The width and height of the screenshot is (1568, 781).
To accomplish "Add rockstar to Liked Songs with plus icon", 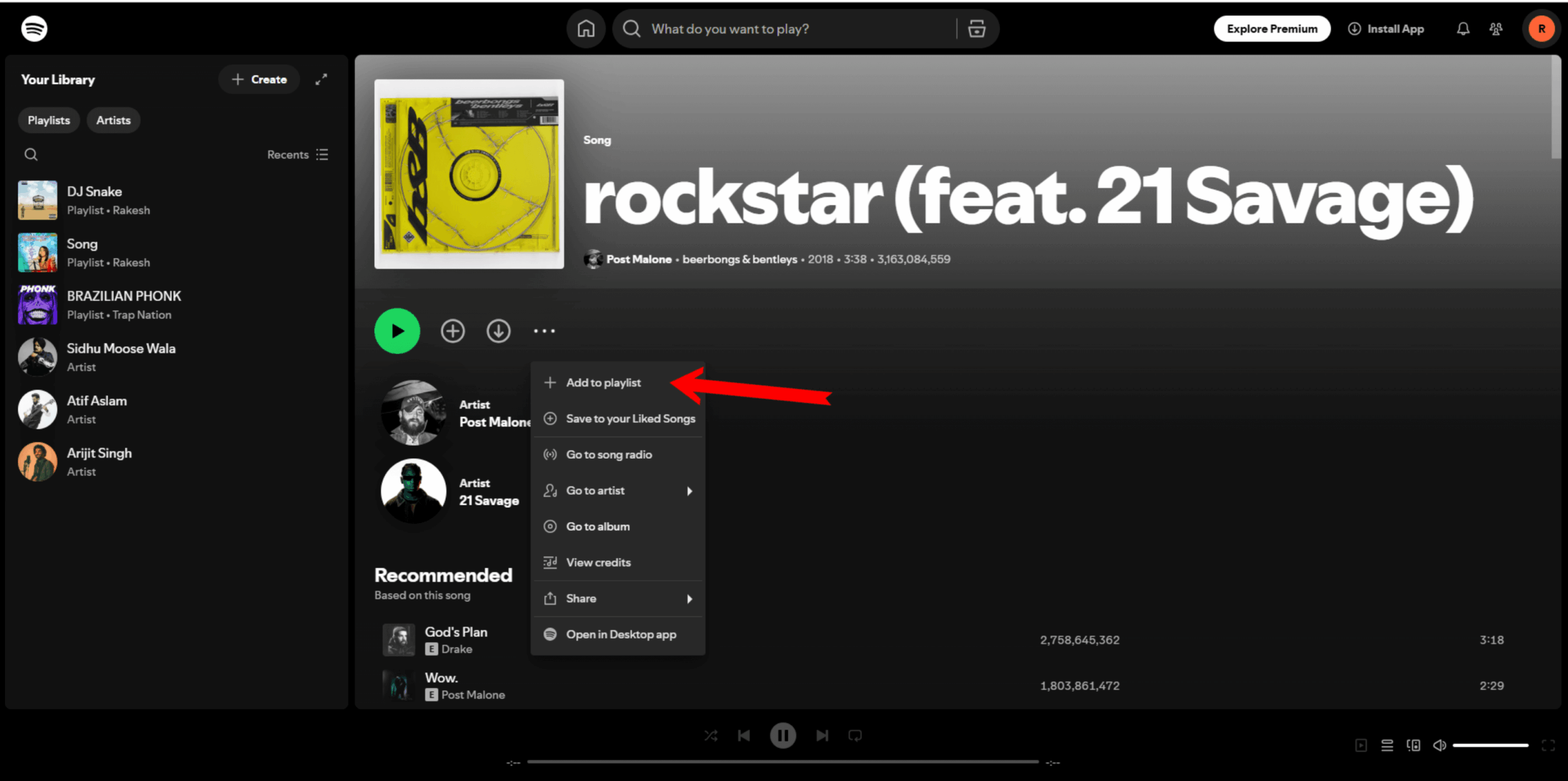I will point(453,331).
